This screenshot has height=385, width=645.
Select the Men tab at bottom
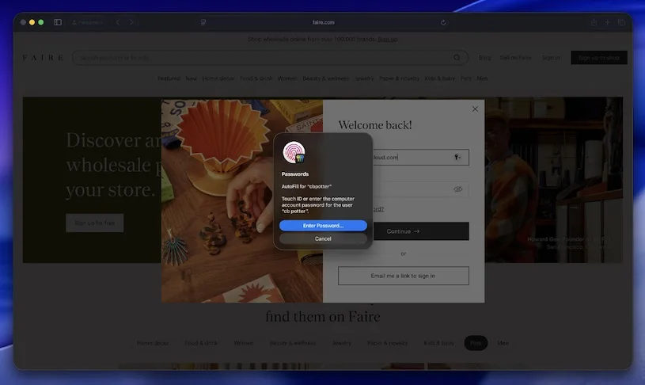pyautogui.click(x=503, y=343)
